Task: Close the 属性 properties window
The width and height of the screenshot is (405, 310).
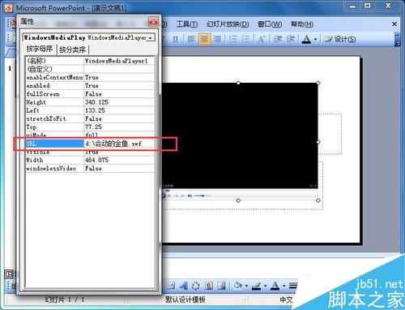Action: pos(153,22)
